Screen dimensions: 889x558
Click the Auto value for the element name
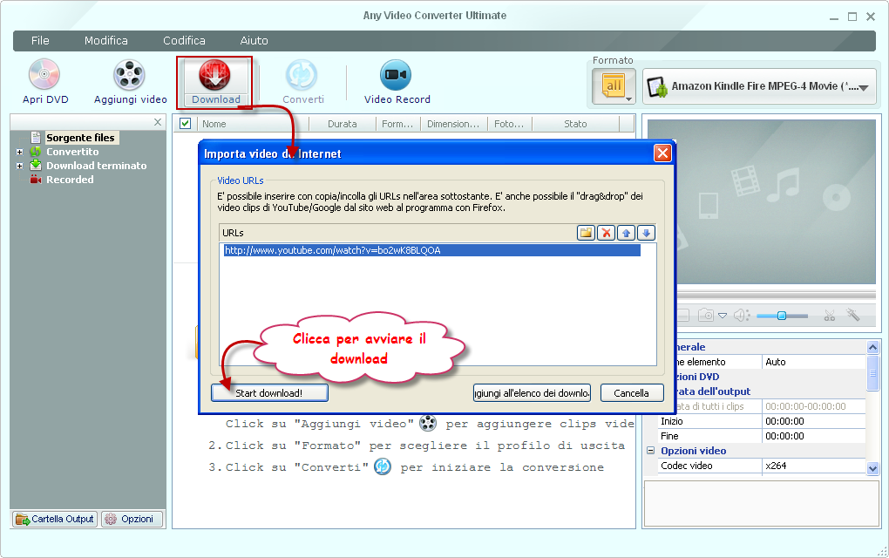813,362
